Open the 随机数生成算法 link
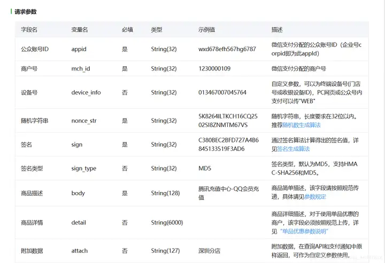Image resolution: width=385 pixels, height=263 pixels. click(x=302, y=125)
